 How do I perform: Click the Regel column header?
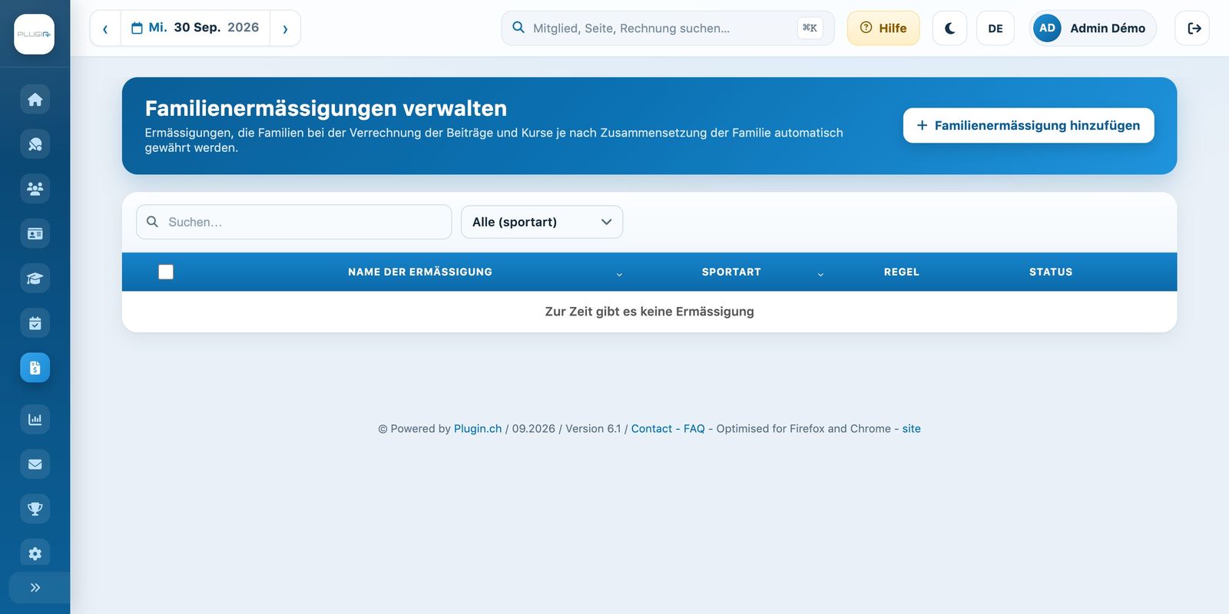click(x=902, y=272)
